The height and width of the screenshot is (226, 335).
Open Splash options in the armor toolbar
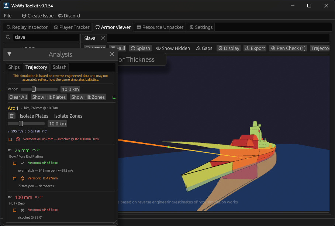point(140,48)
